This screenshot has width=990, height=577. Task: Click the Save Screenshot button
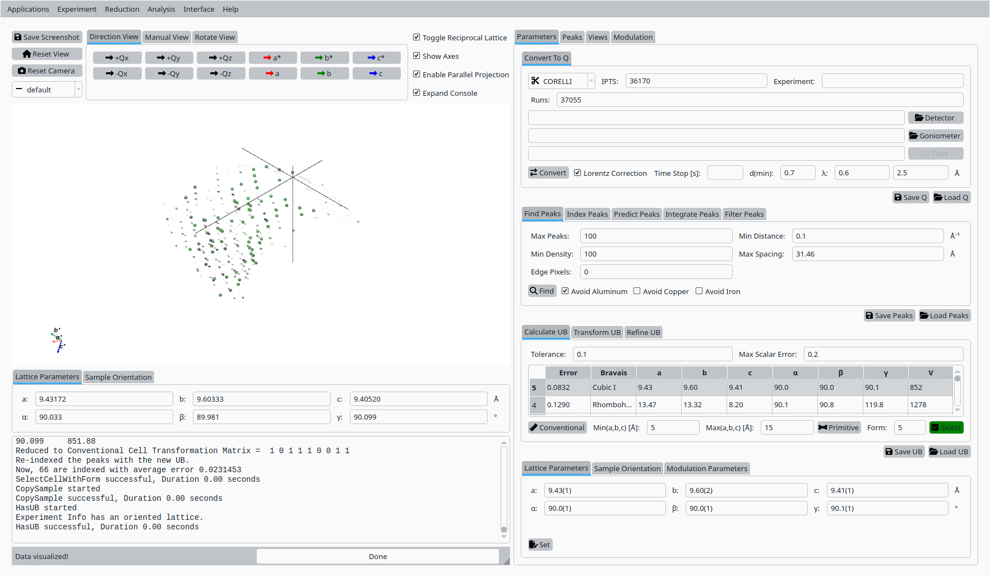(x=47, y=37)
